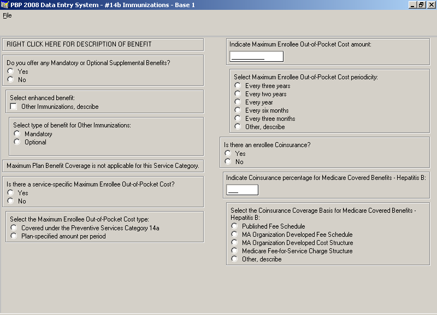Viewport: 437px width, 315px height.
Task: Select Yes for Mandatory or Optional Supplemental Benefits
Action: 10,72
